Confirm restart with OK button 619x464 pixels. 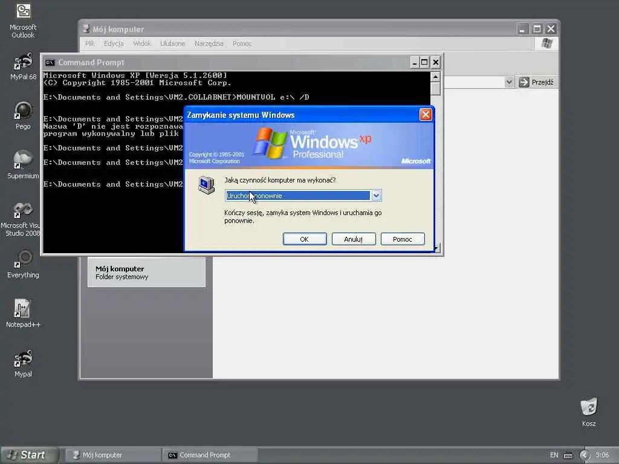(x=305, y=239)
